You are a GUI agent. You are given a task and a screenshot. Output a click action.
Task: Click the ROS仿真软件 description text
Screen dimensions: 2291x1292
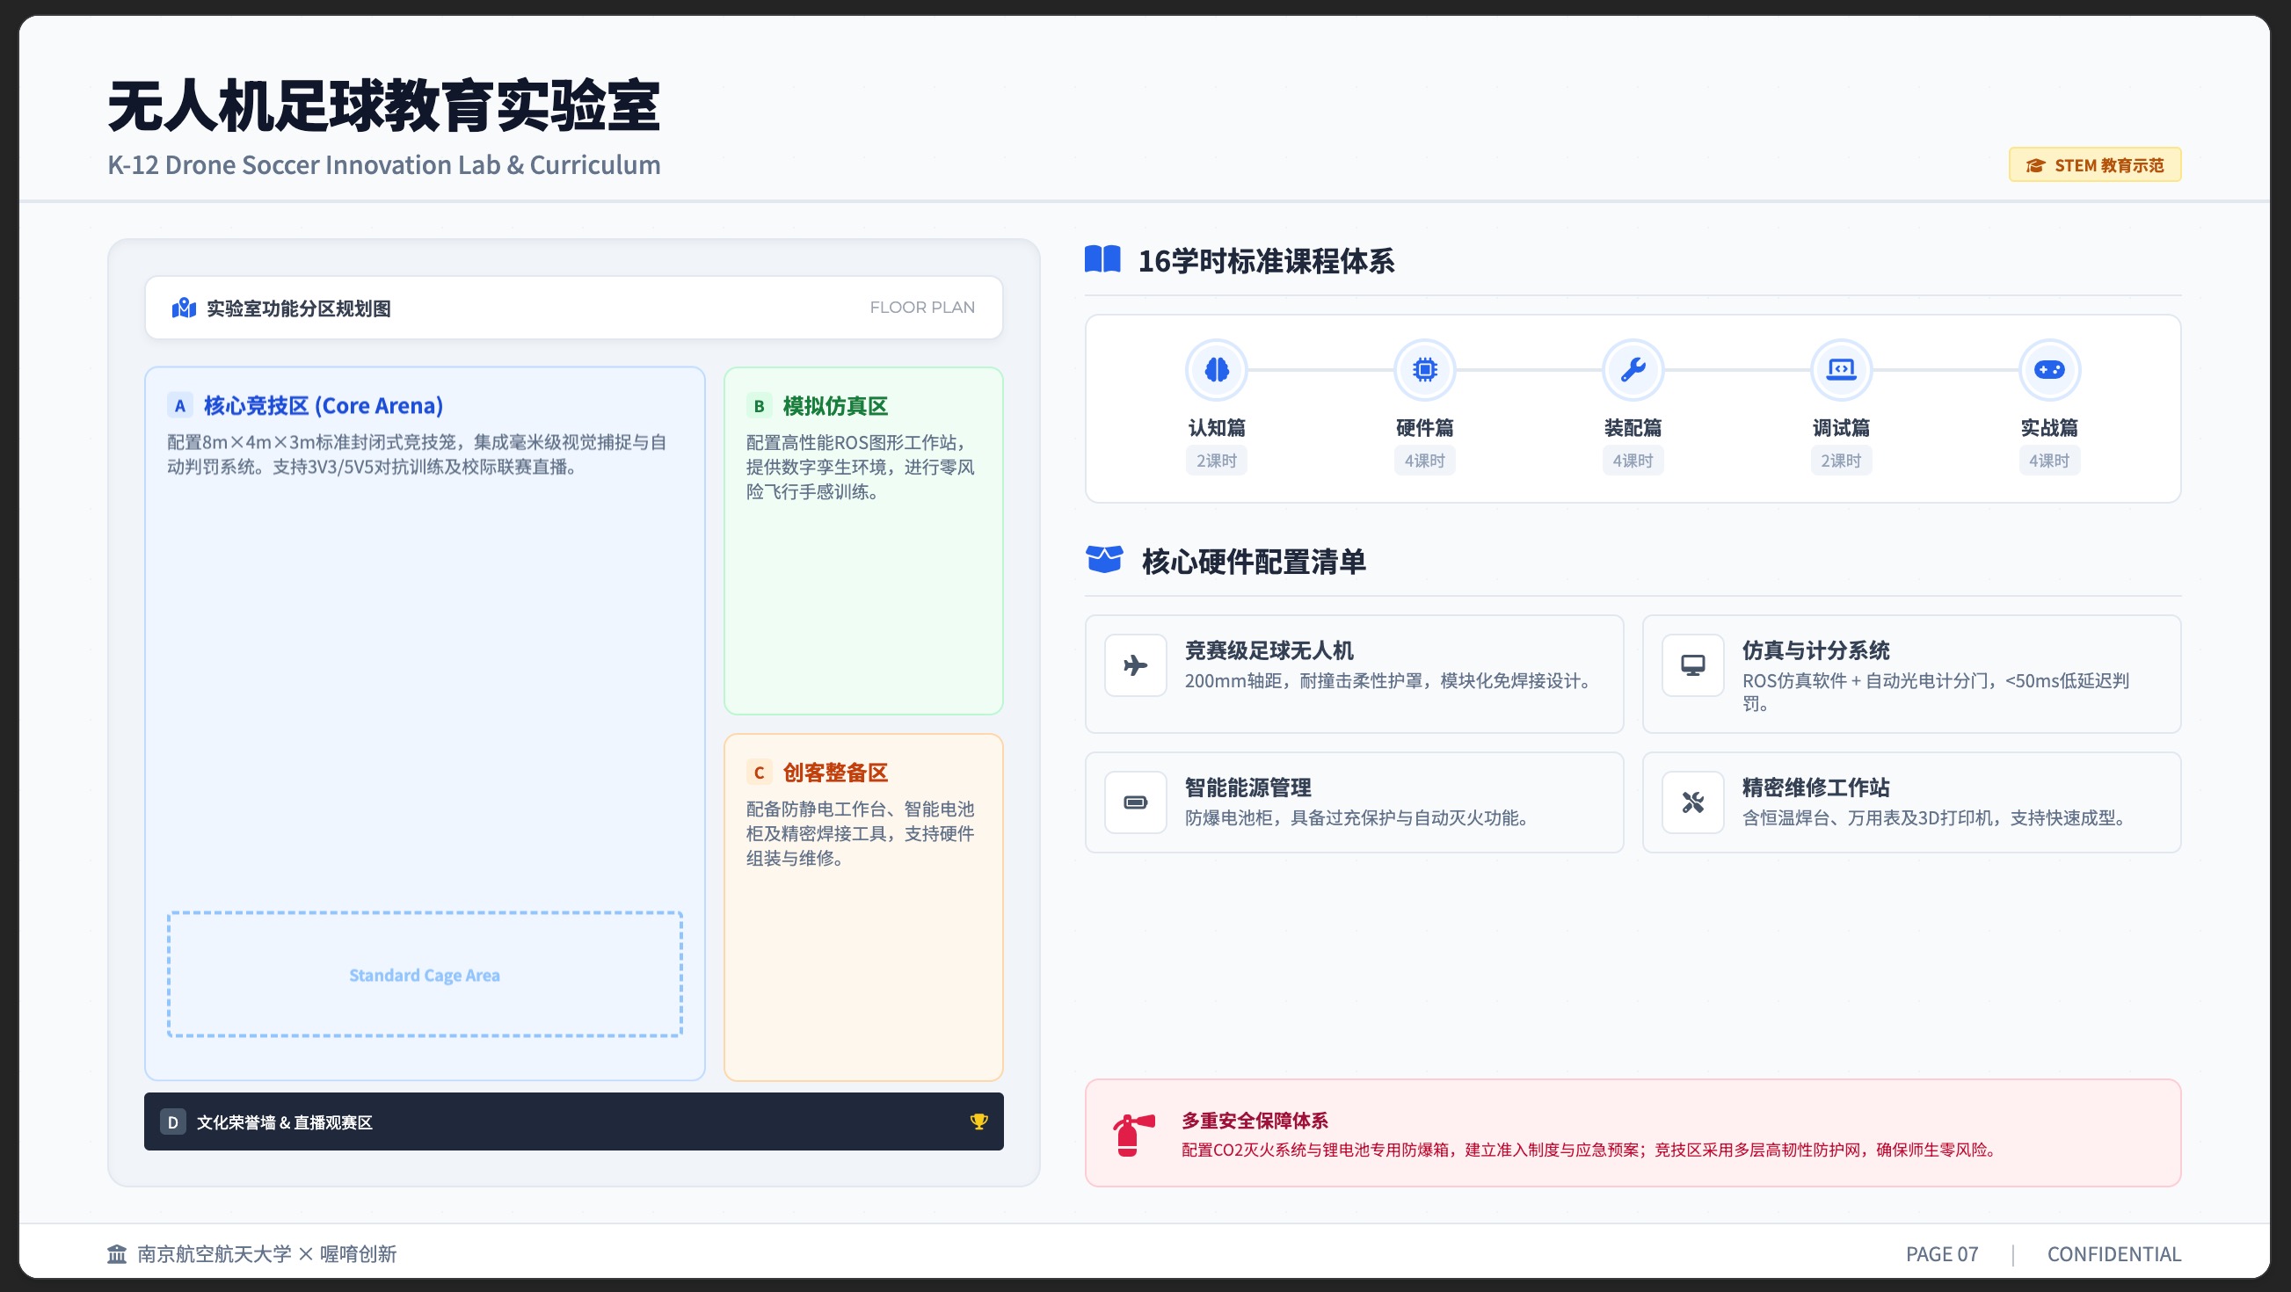point(1935,692)
